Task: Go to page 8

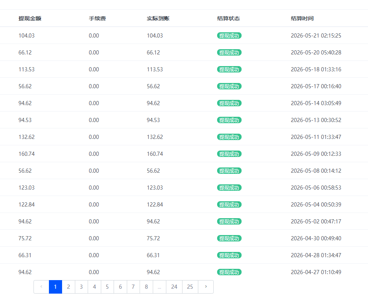Action: (x=146, y=286)
